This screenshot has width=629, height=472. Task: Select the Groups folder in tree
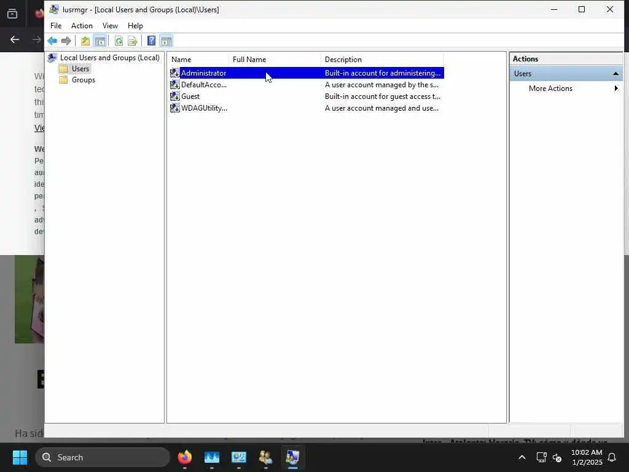pos(84,80)
